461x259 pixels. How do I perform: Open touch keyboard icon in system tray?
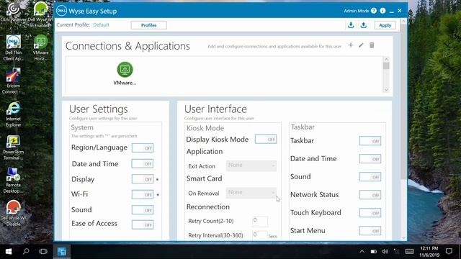[x=409, y=251]
